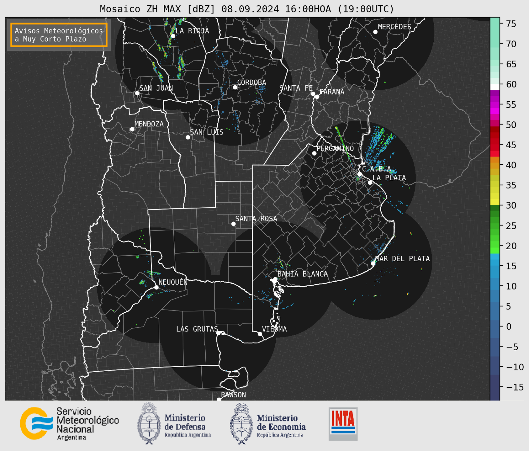
Task: Click the magenta 55 dBZ colorbar segment
Action: coord(495,104)
